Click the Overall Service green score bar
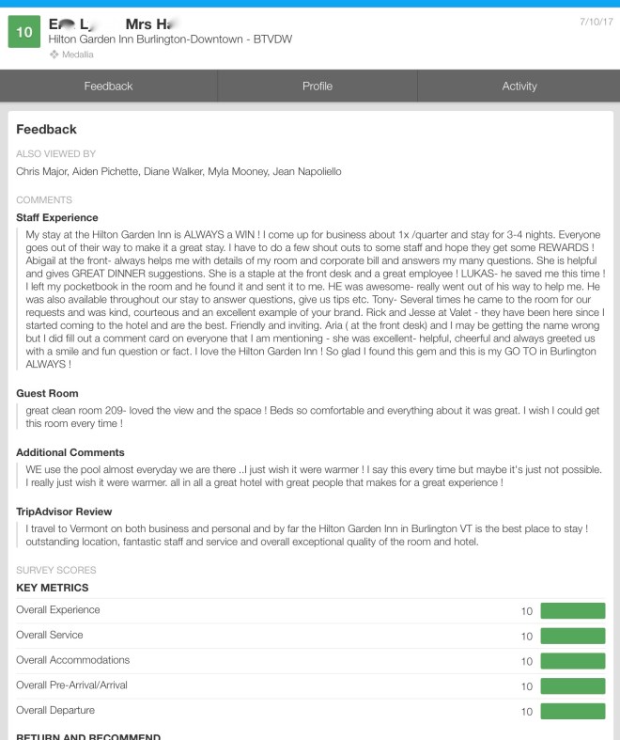The width and height of the screenshot is (620, 740). [x=573, y=636]
